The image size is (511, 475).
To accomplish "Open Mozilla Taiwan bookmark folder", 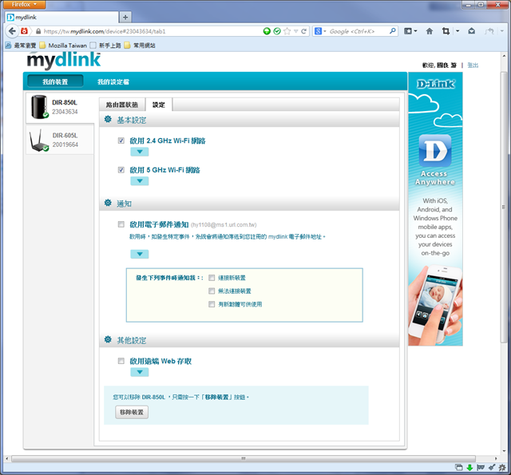I will [63, 46].
